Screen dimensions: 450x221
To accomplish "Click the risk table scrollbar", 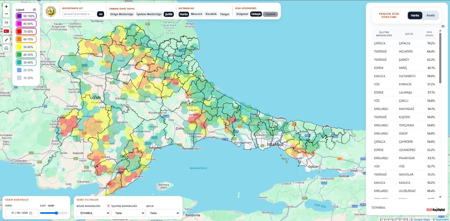I will [440, 58].
